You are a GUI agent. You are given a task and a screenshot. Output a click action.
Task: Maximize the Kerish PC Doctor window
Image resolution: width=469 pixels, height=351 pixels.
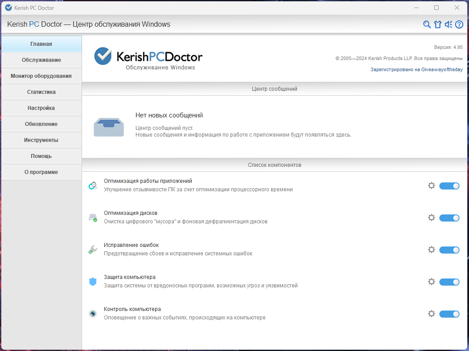click(436, 8)
